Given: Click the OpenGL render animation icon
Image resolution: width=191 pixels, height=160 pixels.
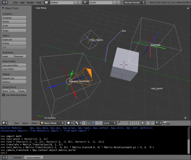Looking at the screenshot, I should 168,123.
